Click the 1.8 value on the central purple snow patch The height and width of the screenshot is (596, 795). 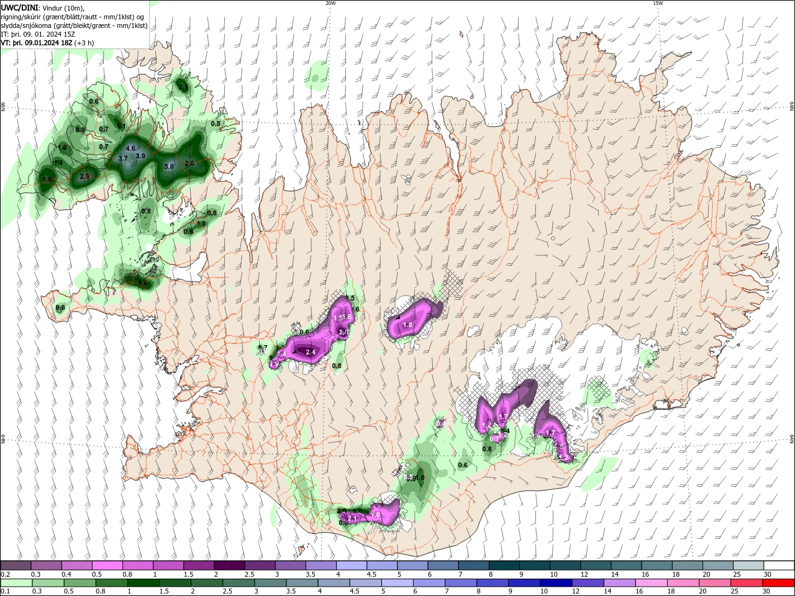point(407,325)
